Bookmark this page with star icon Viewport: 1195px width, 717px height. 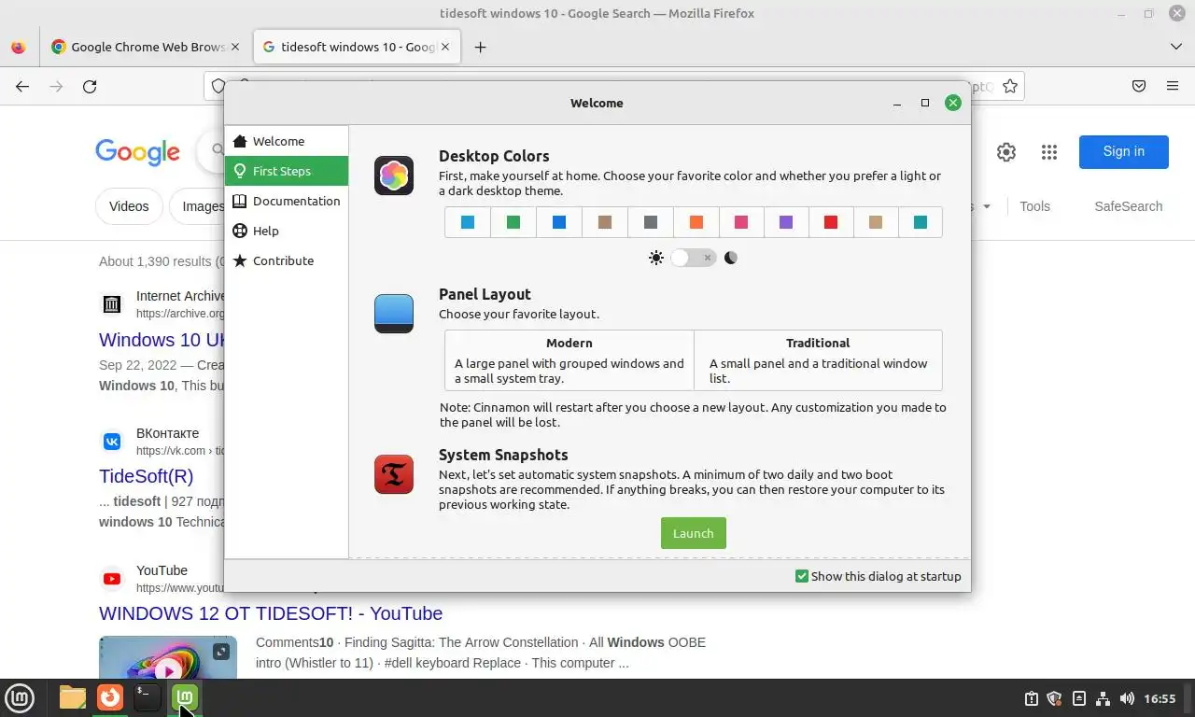[x=1010, y=86]
